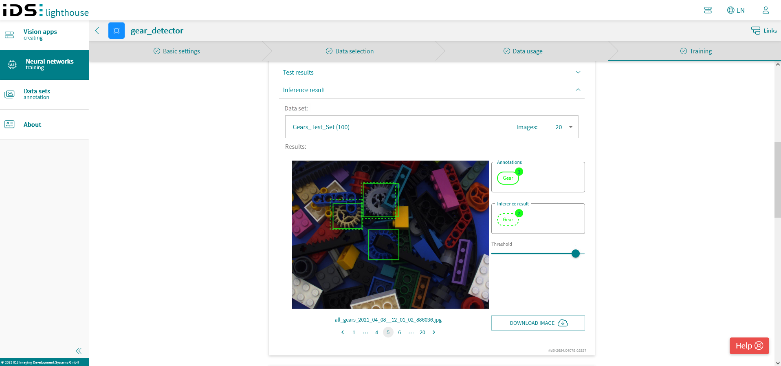
Task: Toggle the Gear annotations label chip
Action: coord(508,178)
